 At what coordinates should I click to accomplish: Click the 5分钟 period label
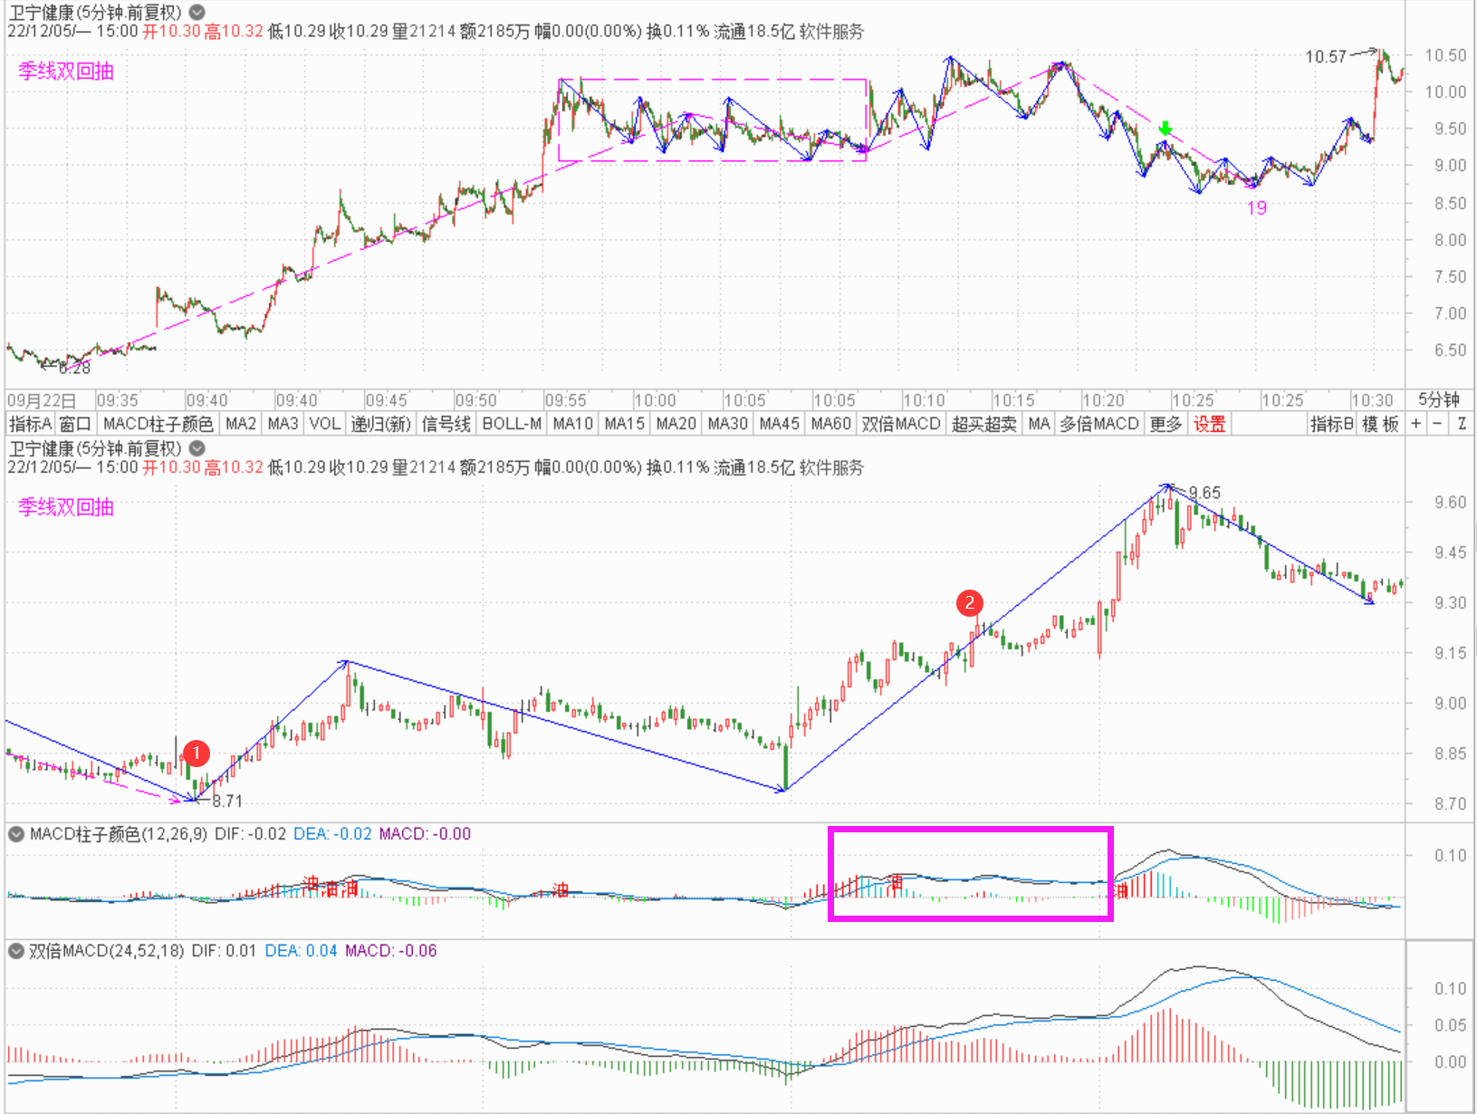pyautogui.click(x=1438, y=400)
